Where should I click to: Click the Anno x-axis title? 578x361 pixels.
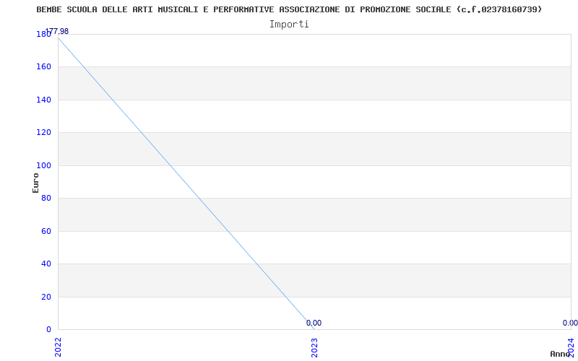click(x=560, y=354)
